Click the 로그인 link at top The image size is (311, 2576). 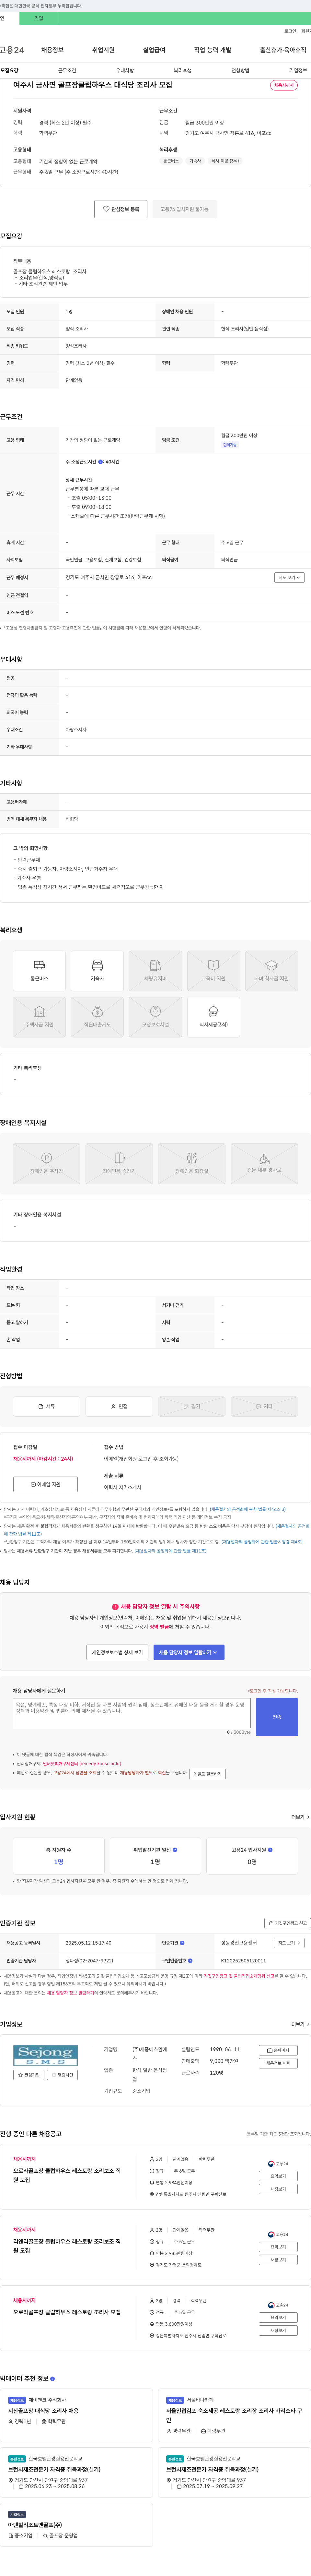pos(290,31)
